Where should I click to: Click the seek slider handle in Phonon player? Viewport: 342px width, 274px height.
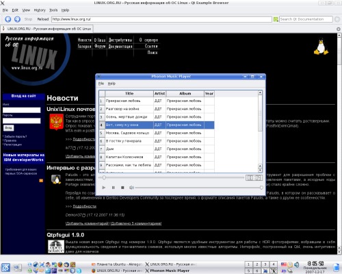pos(104,177)
